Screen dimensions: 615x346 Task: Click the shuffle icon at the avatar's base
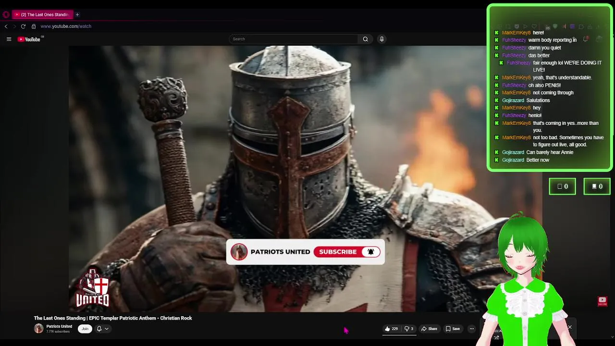(x=496, y=337)
